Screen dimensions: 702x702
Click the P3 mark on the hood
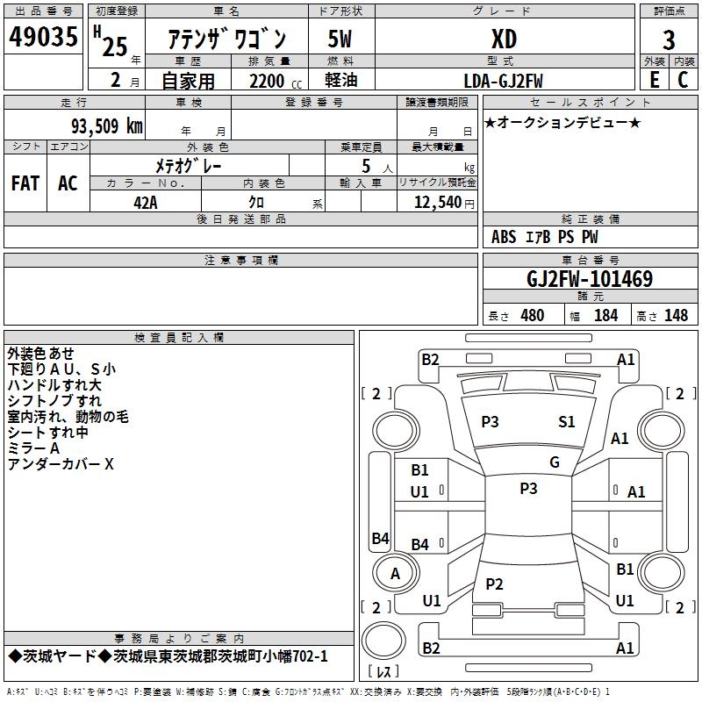(490, 422)
